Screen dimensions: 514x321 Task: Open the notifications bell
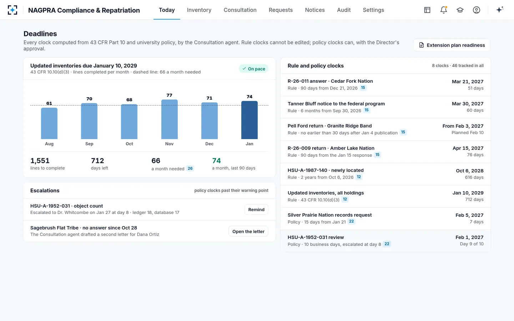pyautogui.click(x=444, y=10)
